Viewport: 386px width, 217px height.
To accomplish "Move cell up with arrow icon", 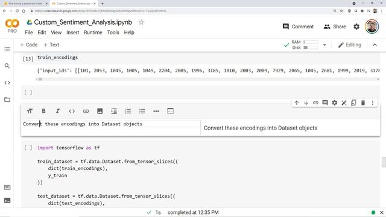I will (x=296, y=103).
